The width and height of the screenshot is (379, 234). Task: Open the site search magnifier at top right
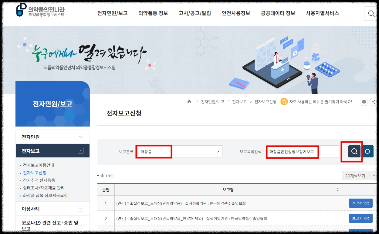(x=371, y=13)
